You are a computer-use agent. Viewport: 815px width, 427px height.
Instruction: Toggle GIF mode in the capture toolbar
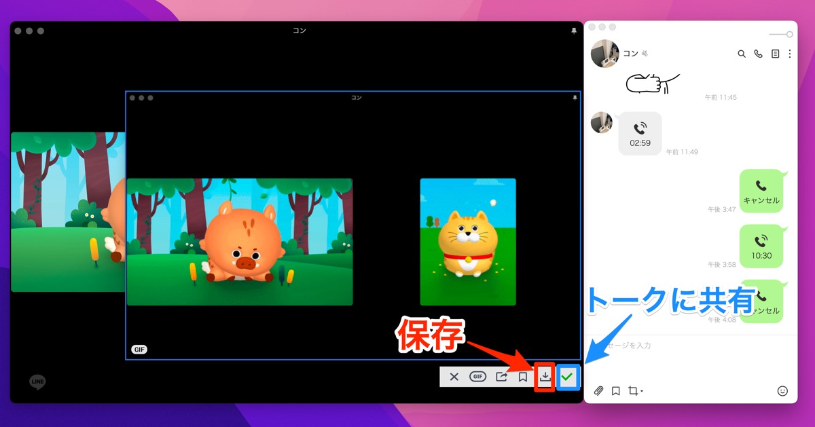[477, 377]
